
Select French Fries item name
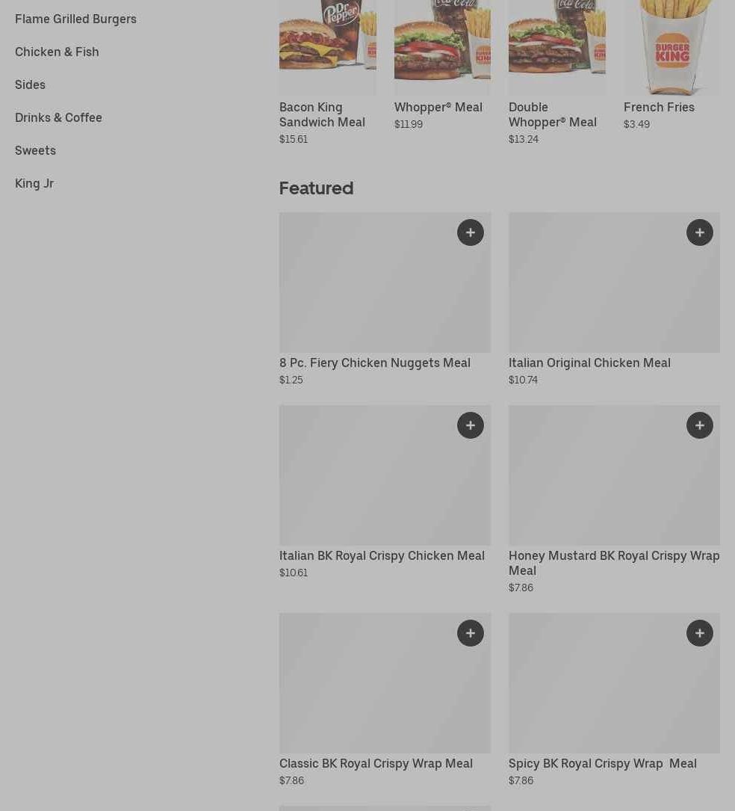tap(659, 107)
